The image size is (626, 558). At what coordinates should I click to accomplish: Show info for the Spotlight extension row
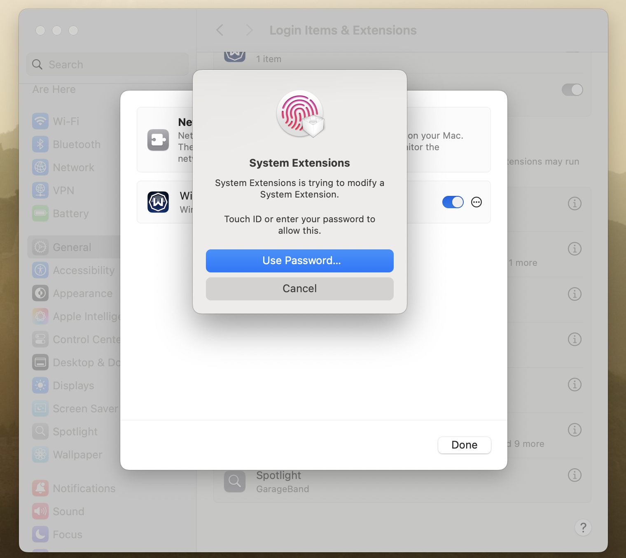pos(575,475)
